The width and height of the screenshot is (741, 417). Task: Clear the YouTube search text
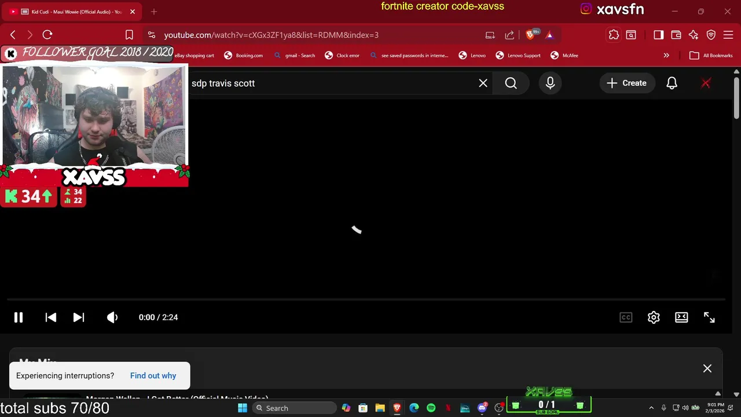[x=483, y=83]
